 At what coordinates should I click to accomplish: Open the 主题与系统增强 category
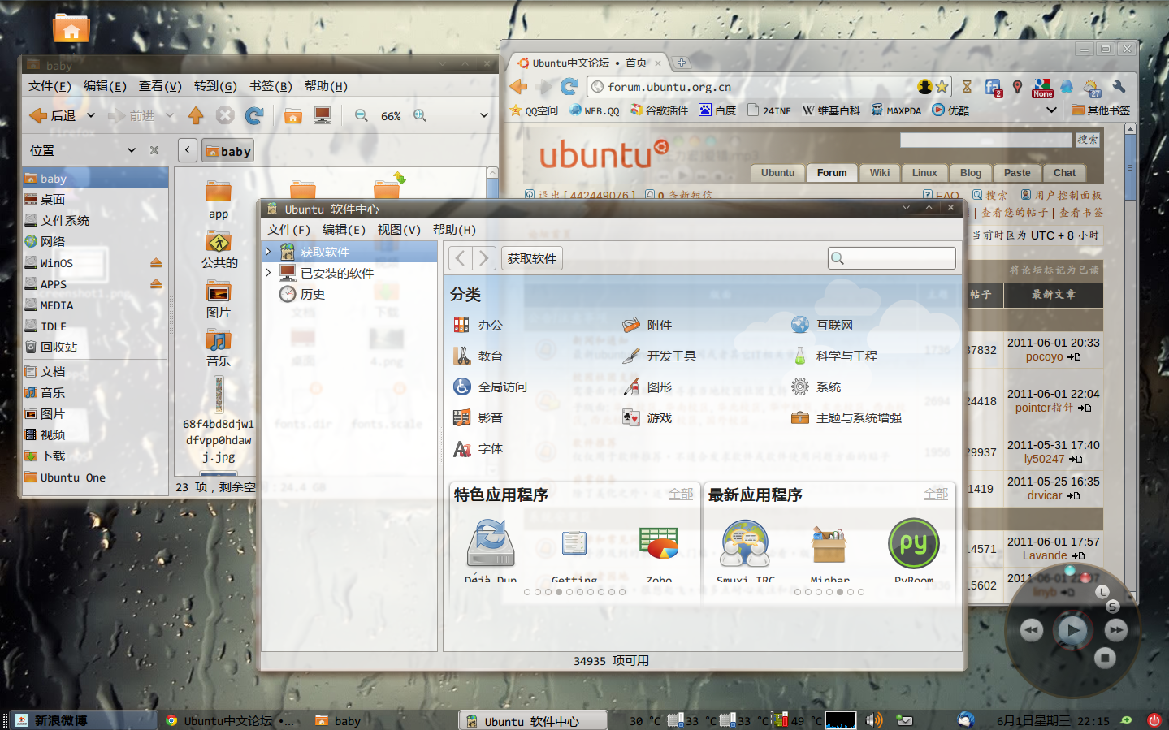pos(846,417)
